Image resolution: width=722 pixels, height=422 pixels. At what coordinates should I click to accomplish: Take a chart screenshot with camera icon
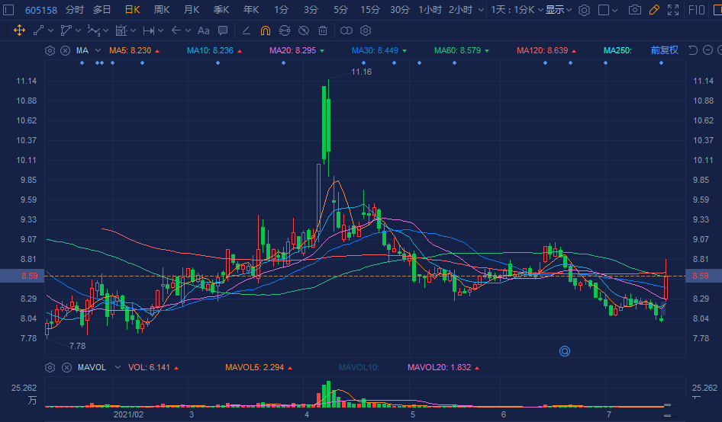tap(635, 10)
